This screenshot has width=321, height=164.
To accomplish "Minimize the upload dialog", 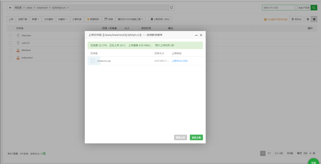I will tap(196, 35).
